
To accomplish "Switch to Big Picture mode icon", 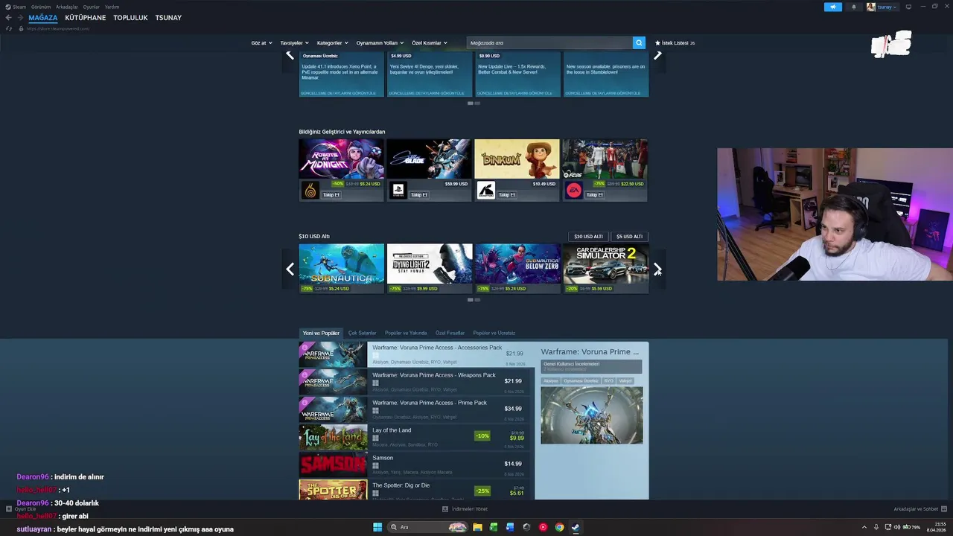I will (x=908, y=7).
